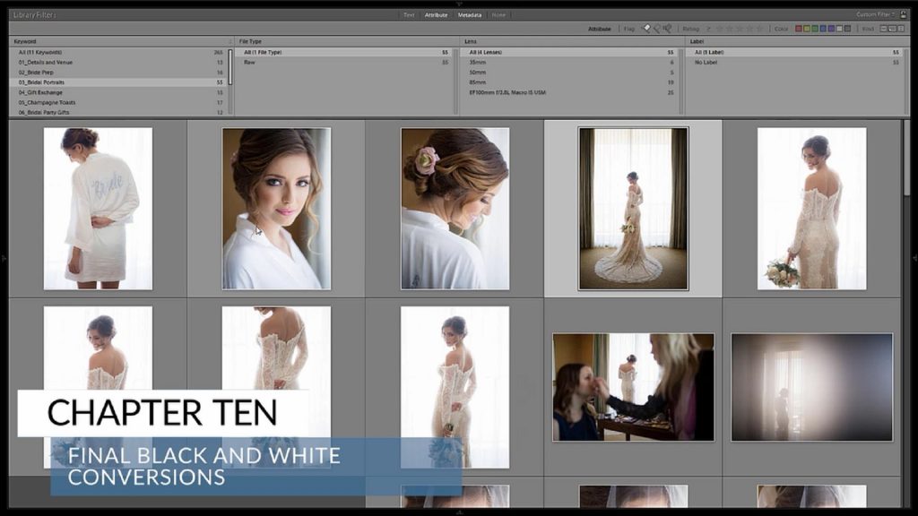
Task: Select keyword '06_Bridal Party Gifts'
Action: coord(119,112)
